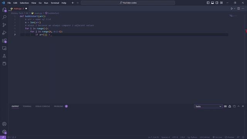Switch to the TERMINAL panel tab
The width and height of the screenshot is (247, 139).
27,107
